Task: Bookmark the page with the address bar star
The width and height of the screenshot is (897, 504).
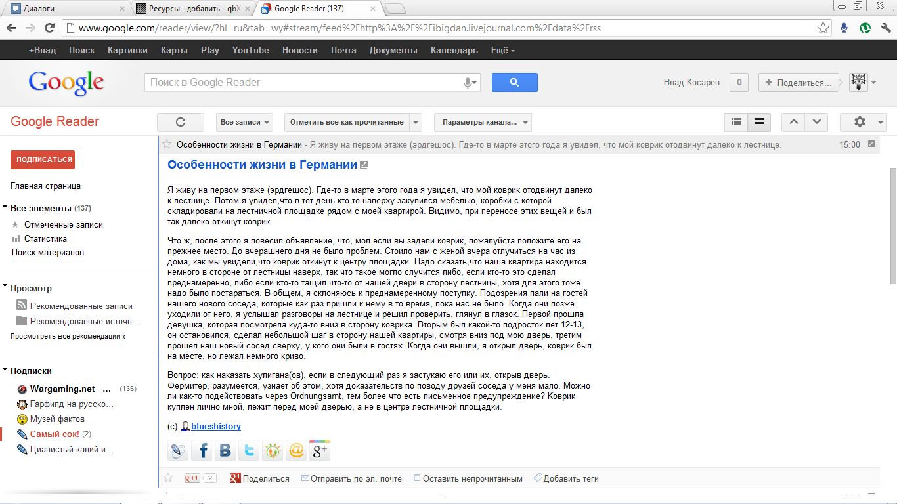Action: 823,28
